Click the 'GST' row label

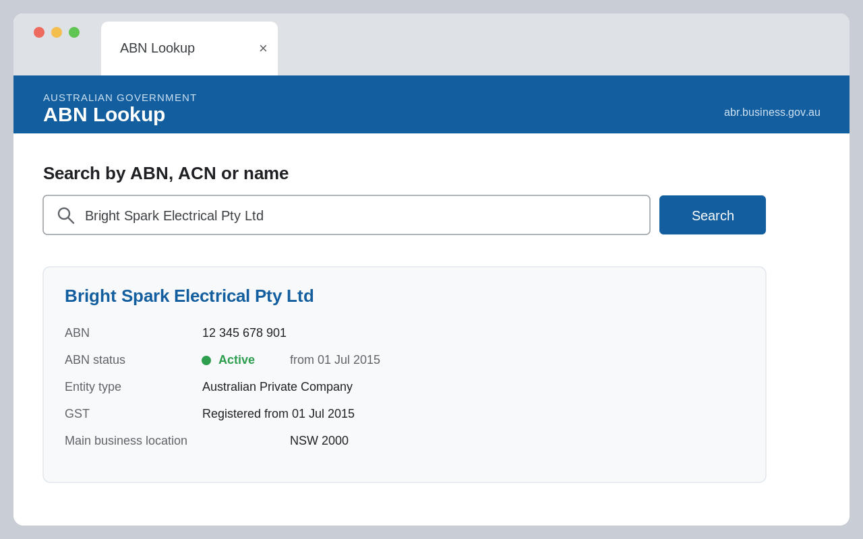[x=77, y=414]
